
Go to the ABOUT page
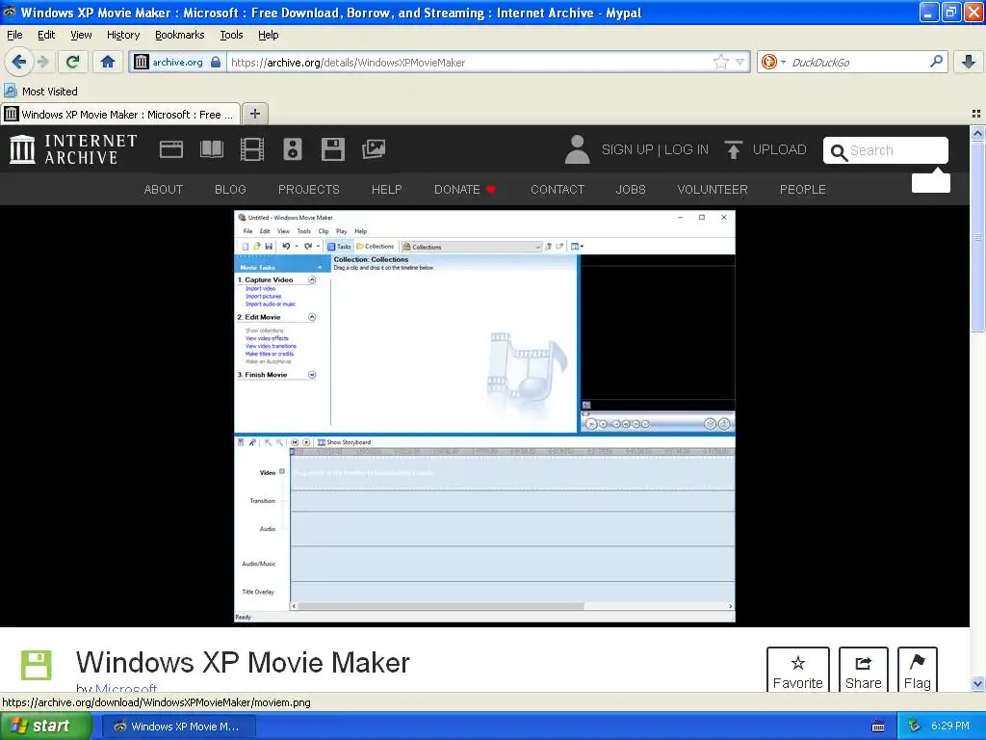164,190
